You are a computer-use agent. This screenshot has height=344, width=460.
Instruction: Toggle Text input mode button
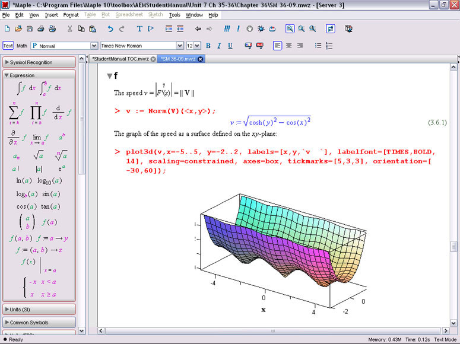8,46
